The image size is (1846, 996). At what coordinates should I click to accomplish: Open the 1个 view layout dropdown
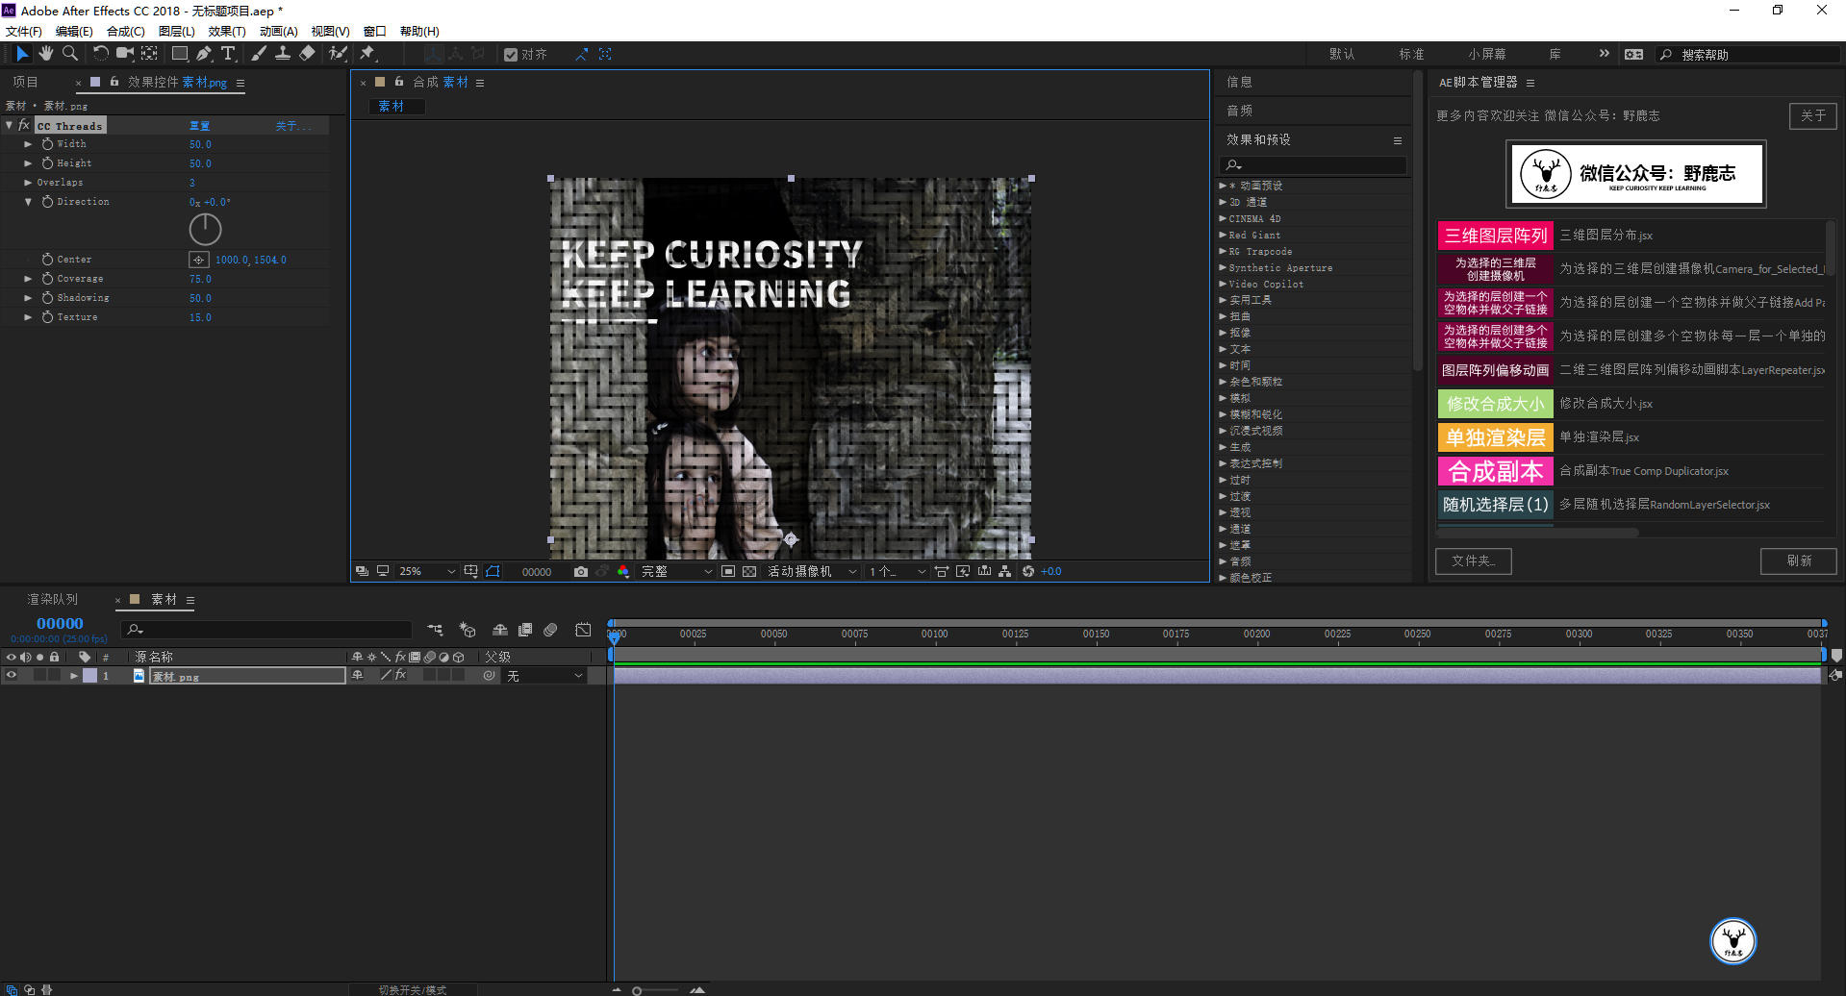pos(897,571)
